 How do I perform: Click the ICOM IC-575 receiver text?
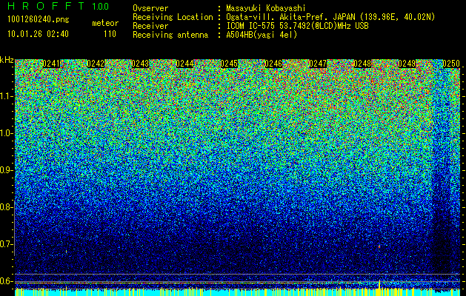tap(251, 26)
